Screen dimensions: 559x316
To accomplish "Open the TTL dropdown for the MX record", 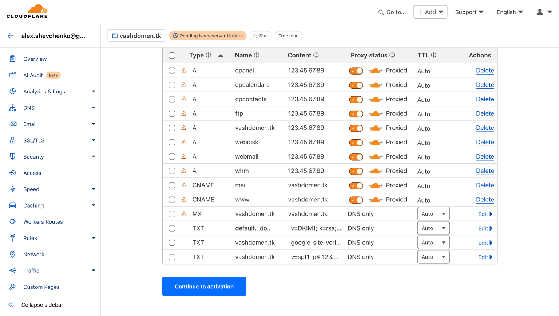I will coord(433,214).
